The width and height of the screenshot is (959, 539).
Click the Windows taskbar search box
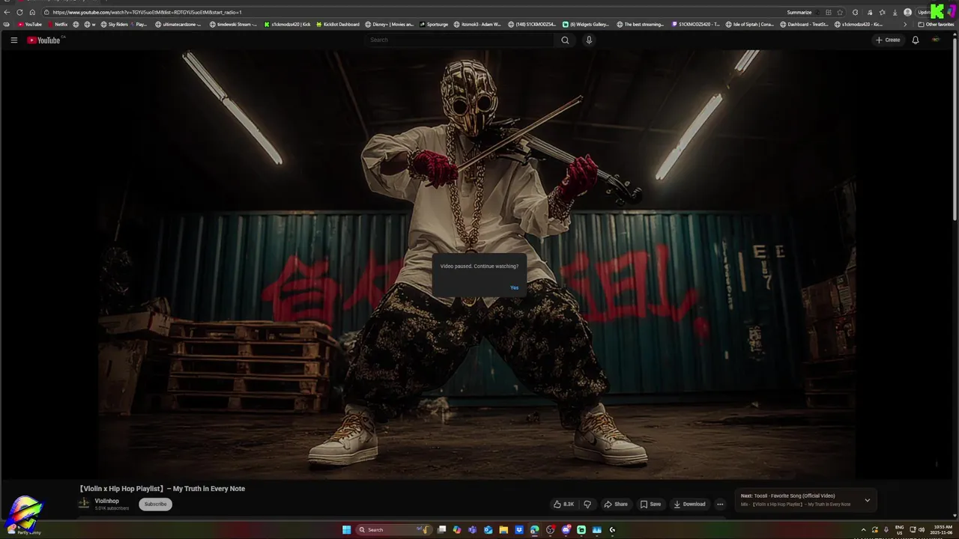point(394,530)
